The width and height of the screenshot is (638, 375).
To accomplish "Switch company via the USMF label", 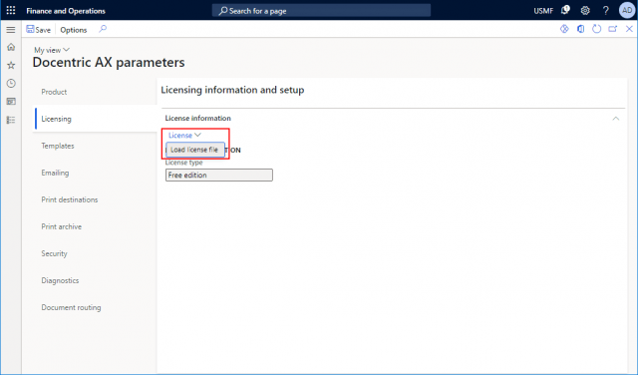I will (543, 11).
